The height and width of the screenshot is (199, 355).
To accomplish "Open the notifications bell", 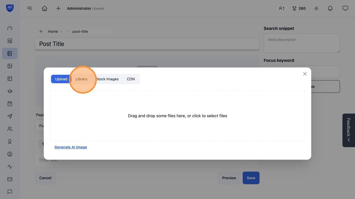I will (330, 8).
